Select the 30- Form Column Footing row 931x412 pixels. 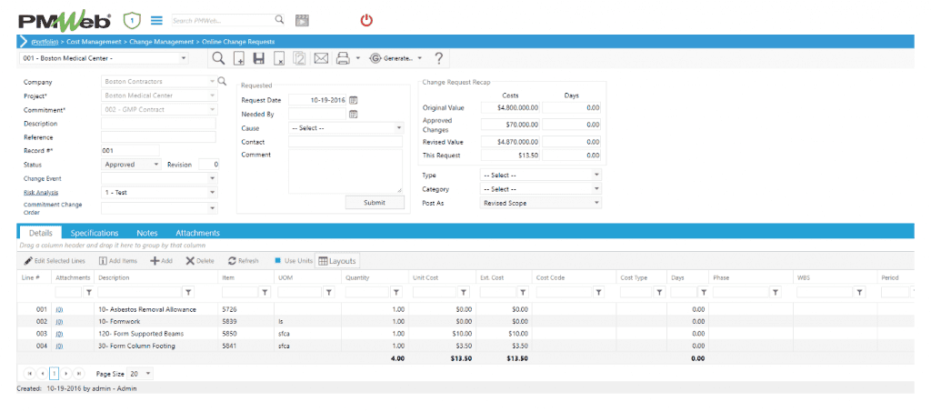coord(465,346)
